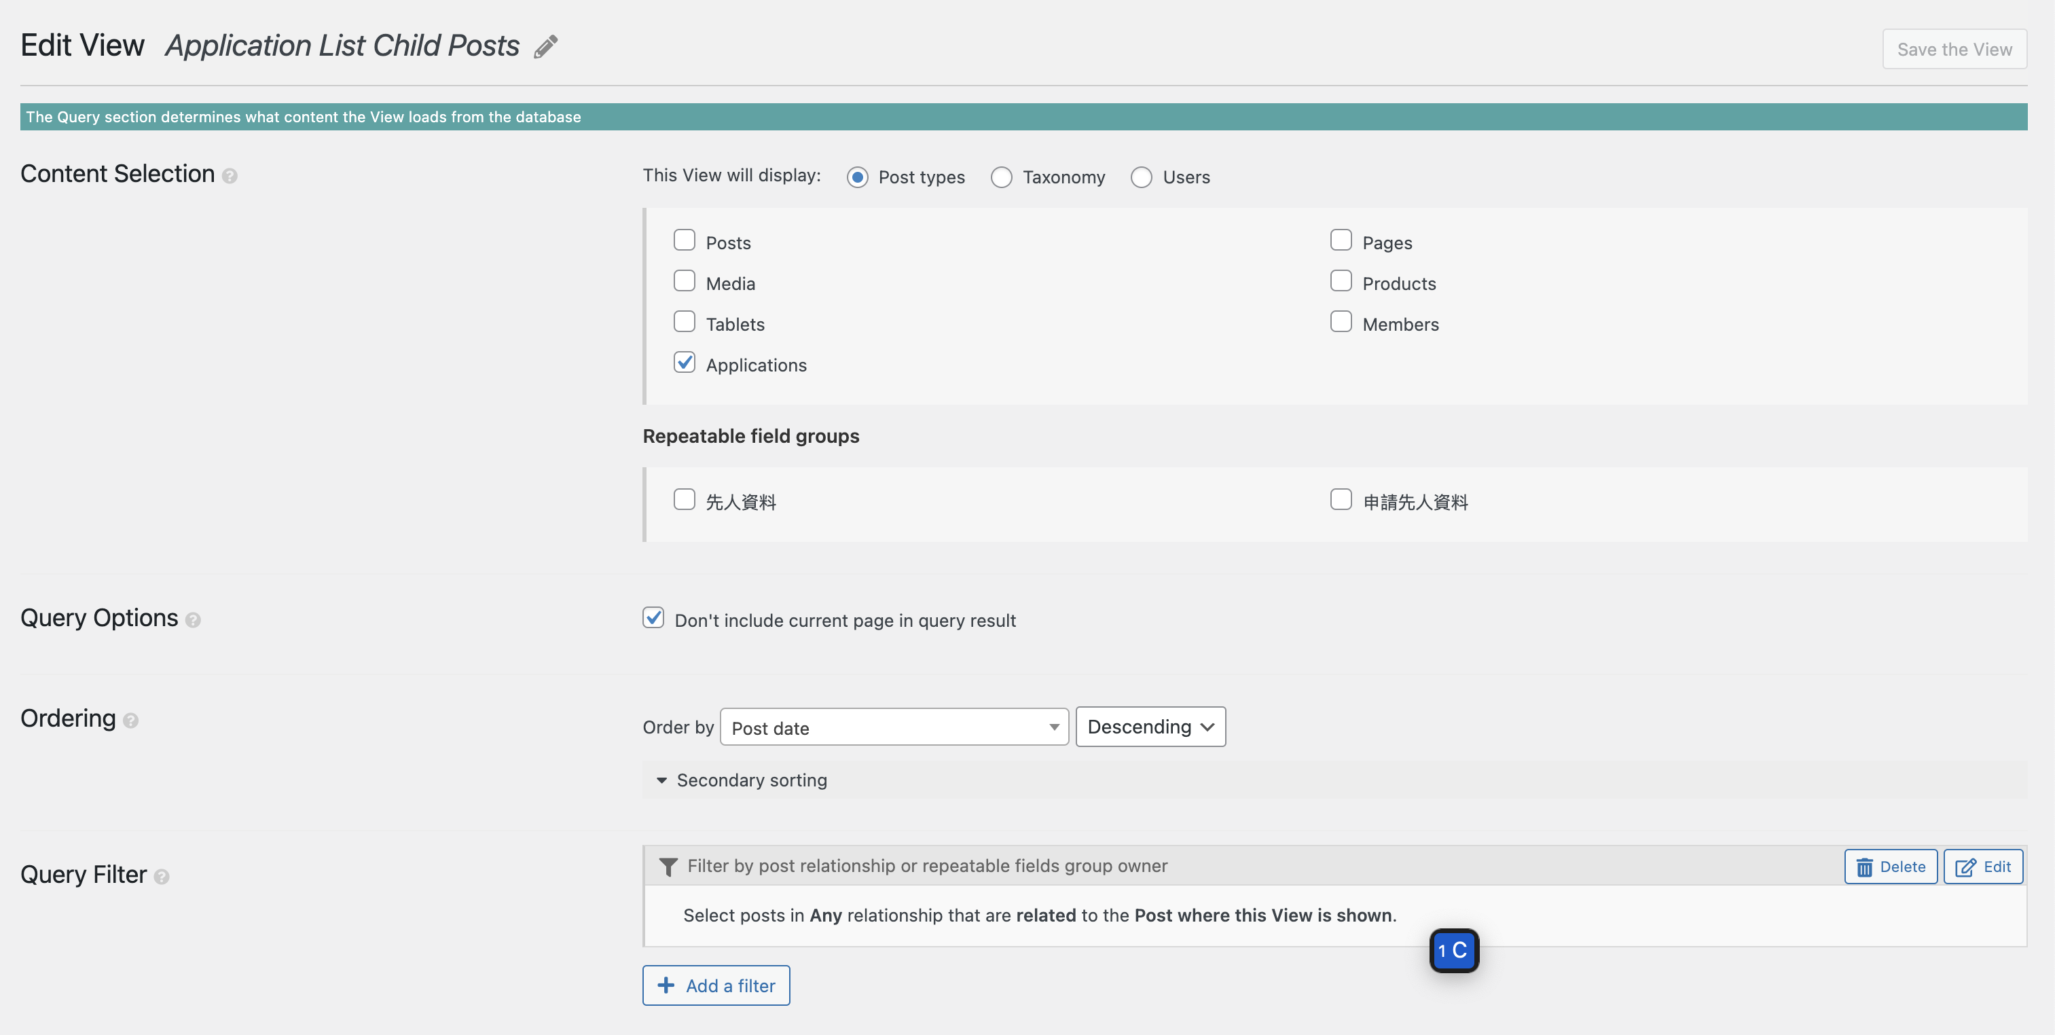Open the Order by Post date dropdown

coord(894,727)
